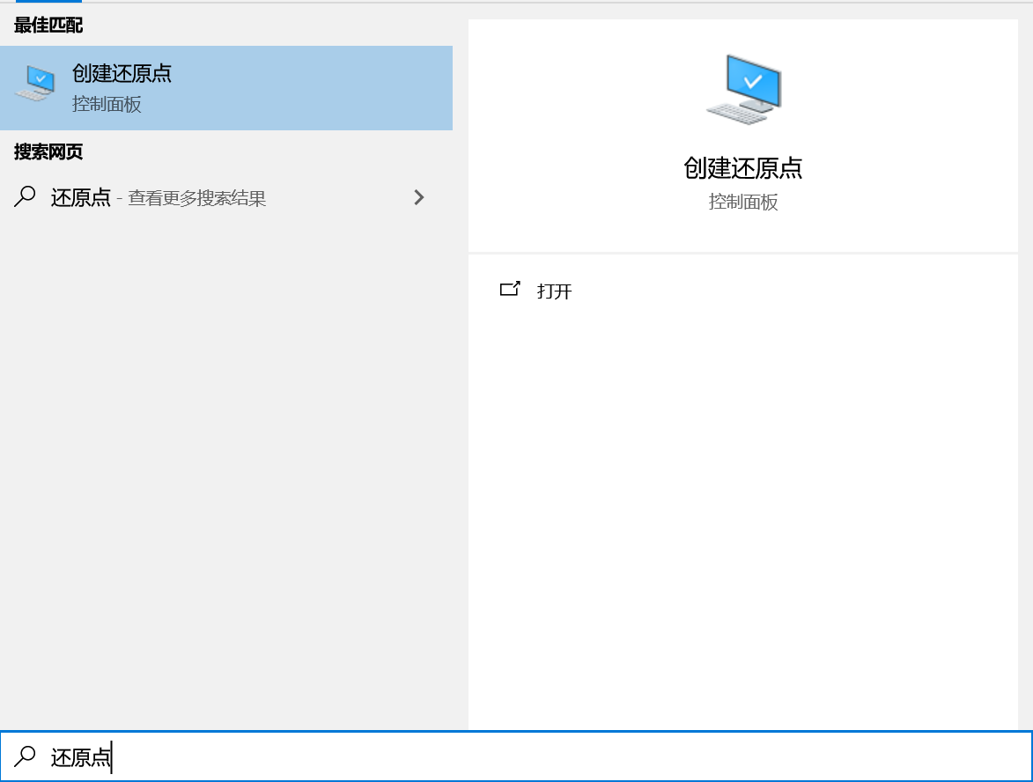Click the large computer icon in preview pane
Image resolution: width=1033 pixels, height=782 pixels.
click(744, 90)
